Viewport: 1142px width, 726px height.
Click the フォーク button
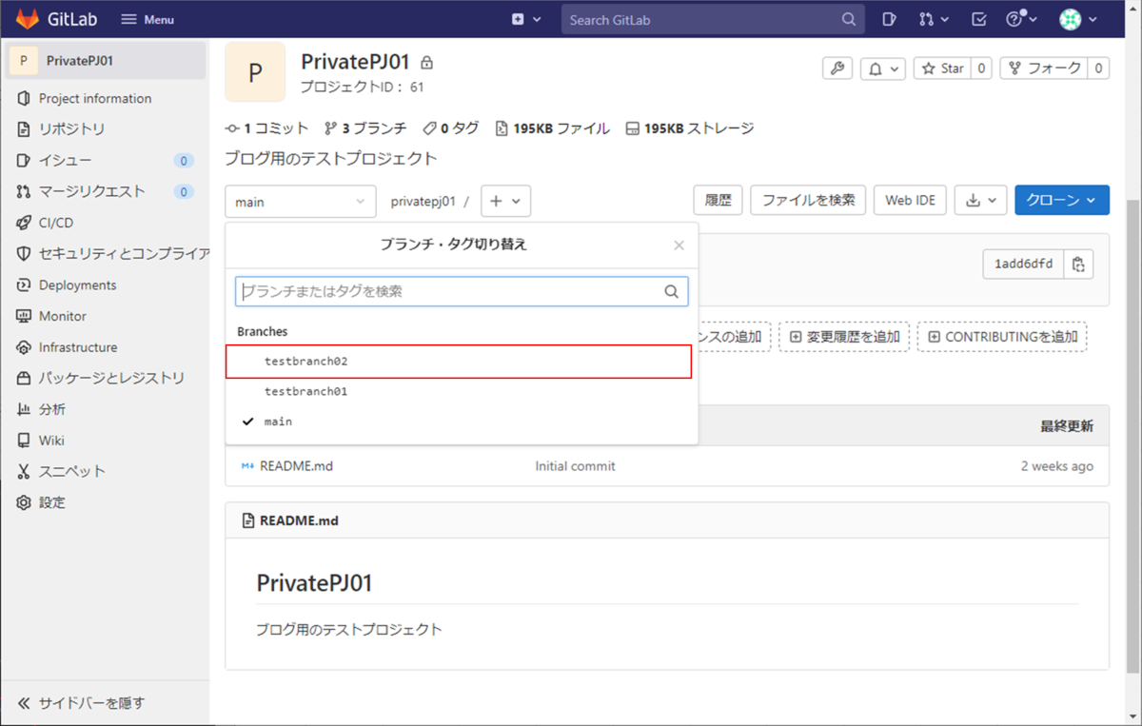click(1044, 69)
